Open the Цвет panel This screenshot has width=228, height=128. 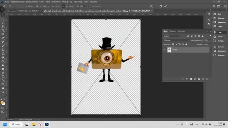220,14
